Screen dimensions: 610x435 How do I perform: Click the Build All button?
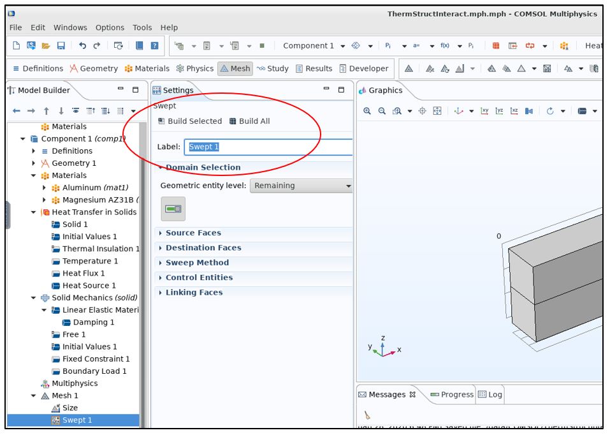pos(249,121)
